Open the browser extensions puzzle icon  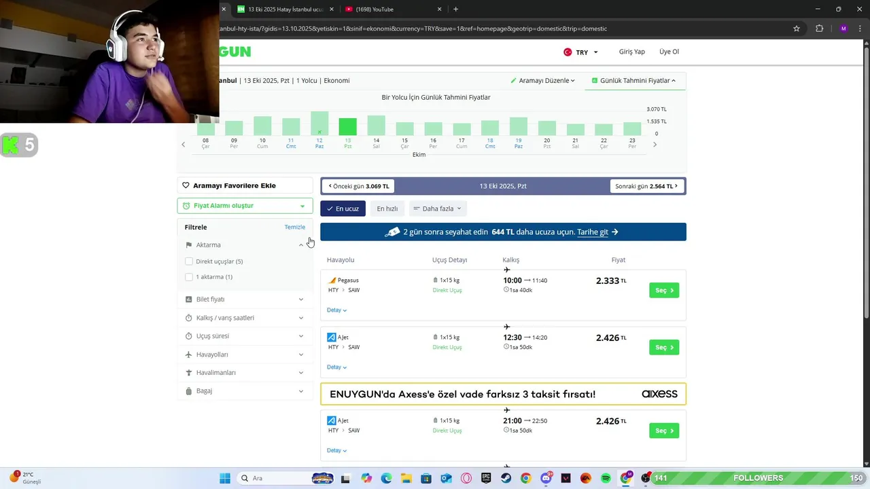[x=819, y=29]
